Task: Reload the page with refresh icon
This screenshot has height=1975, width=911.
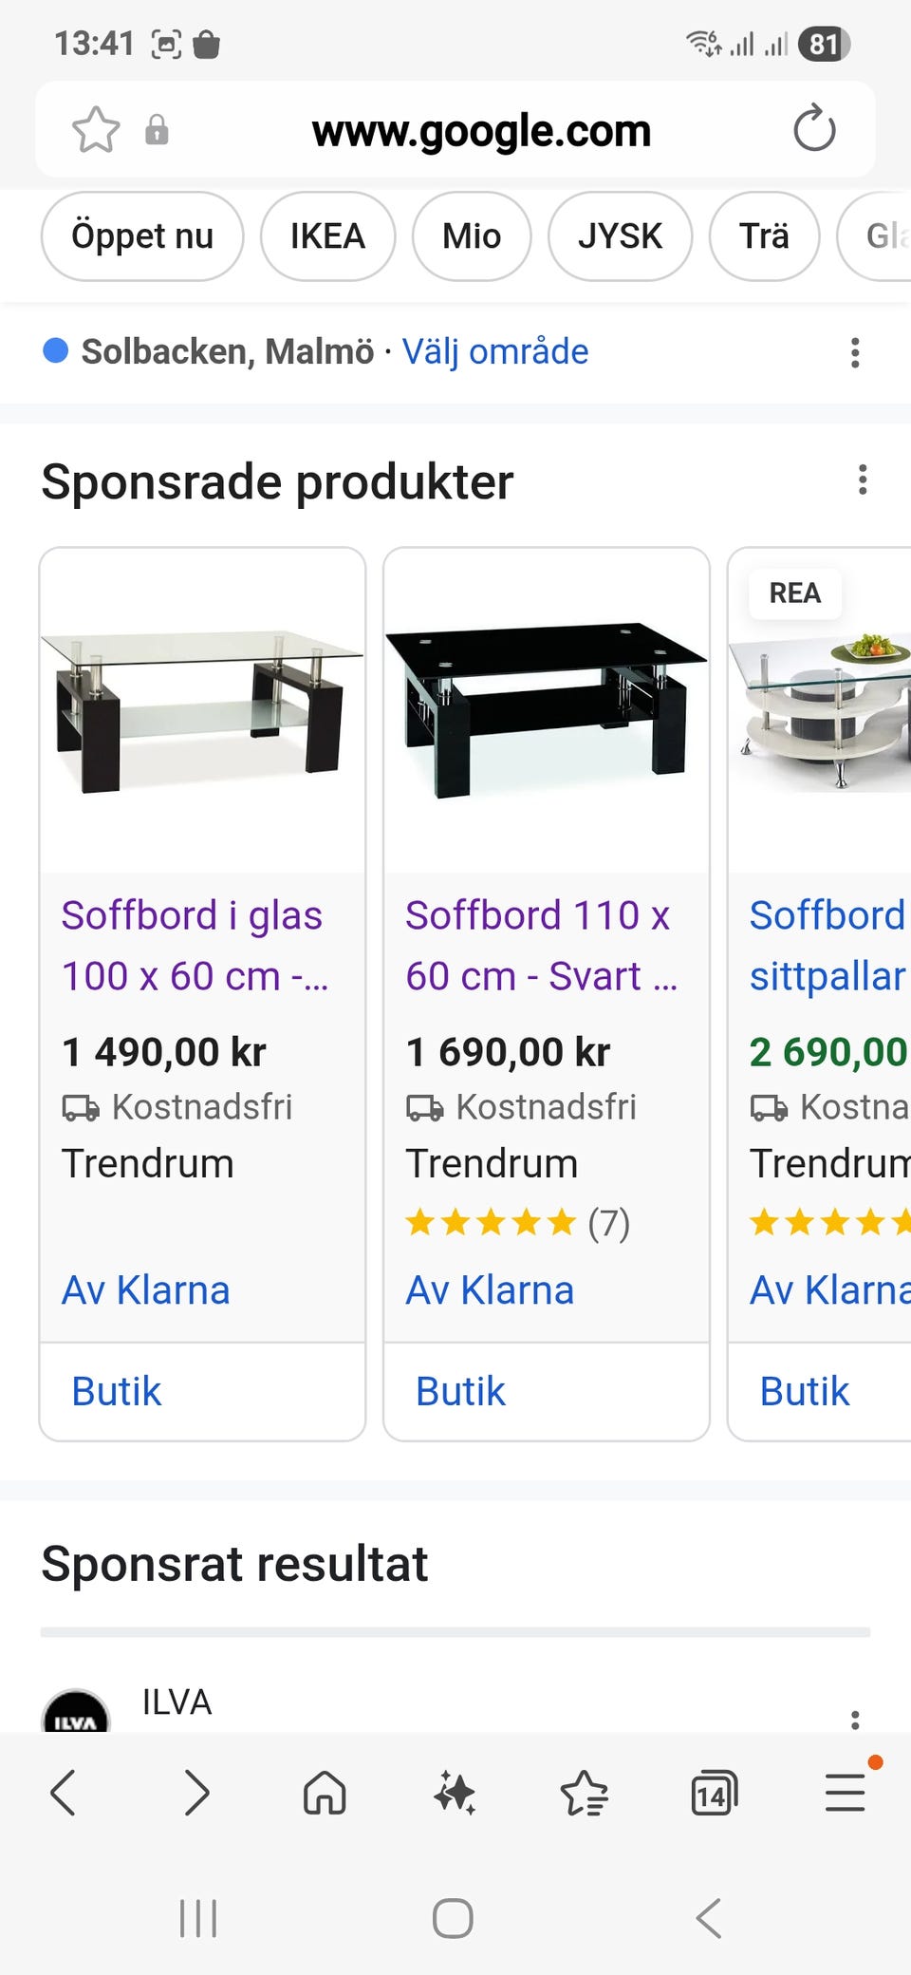Action: click(x=814, y=130)
